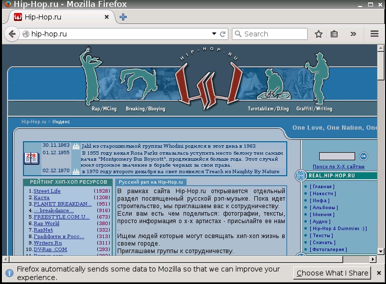Viewport: 386px width, 284px height.
Task: Open Каста rating link
Action: [41, 197]
